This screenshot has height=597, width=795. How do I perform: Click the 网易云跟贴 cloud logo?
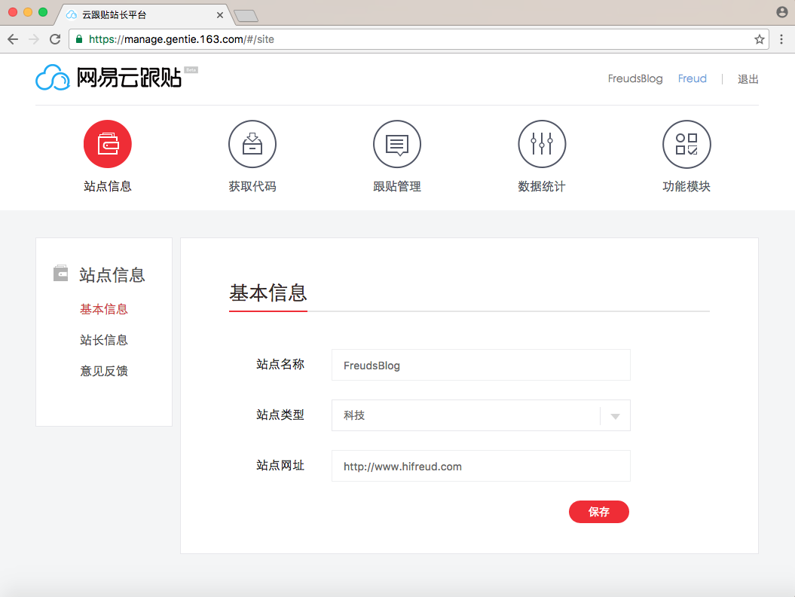pos(53,78)
